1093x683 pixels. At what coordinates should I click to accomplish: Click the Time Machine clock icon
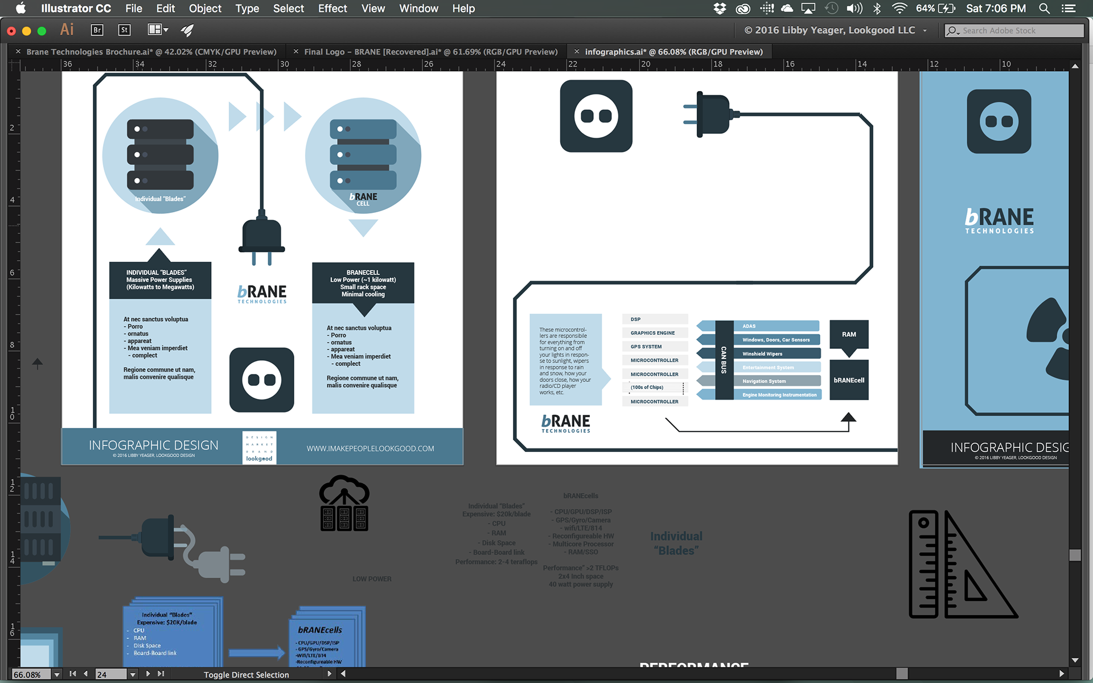pos(832,9)
